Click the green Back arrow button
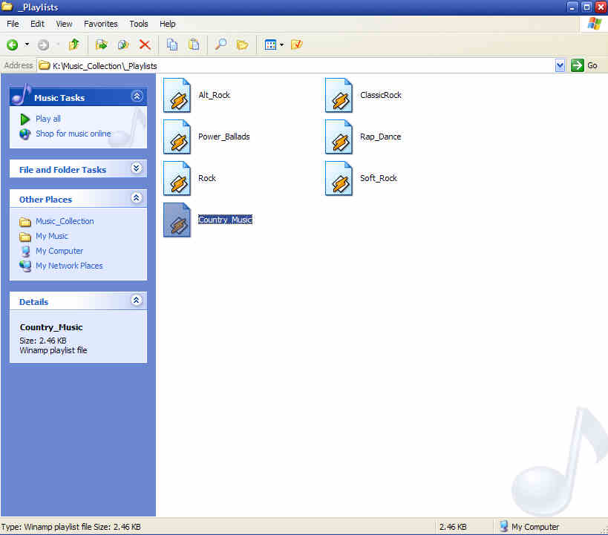 (13, 45)
